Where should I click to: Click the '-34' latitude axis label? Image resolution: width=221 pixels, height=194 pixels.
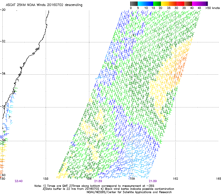click(3, 73)
